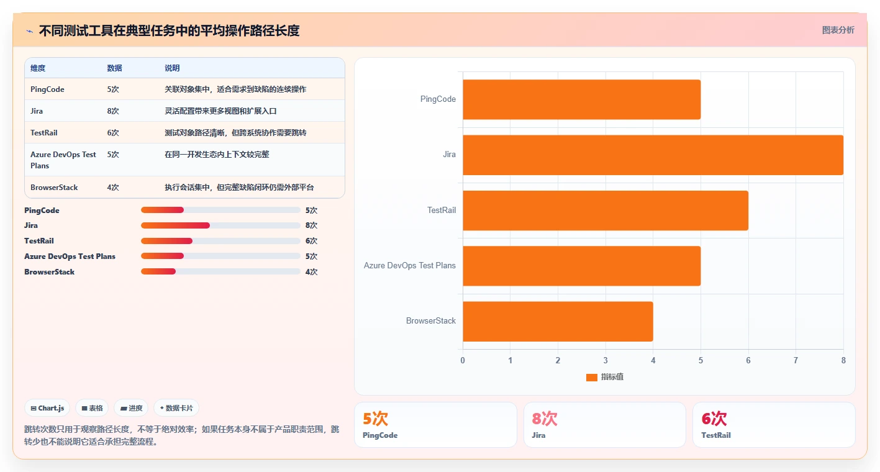
Task: Click the 数据 column header
Action: (x=114, y=68)
